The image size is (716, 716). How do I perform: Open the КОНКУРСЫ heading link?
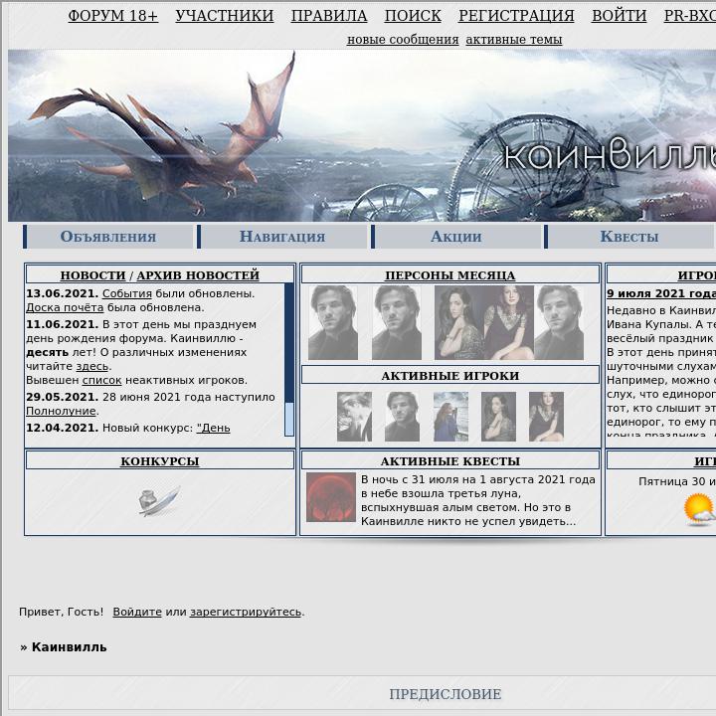click(x=160, y=461)
